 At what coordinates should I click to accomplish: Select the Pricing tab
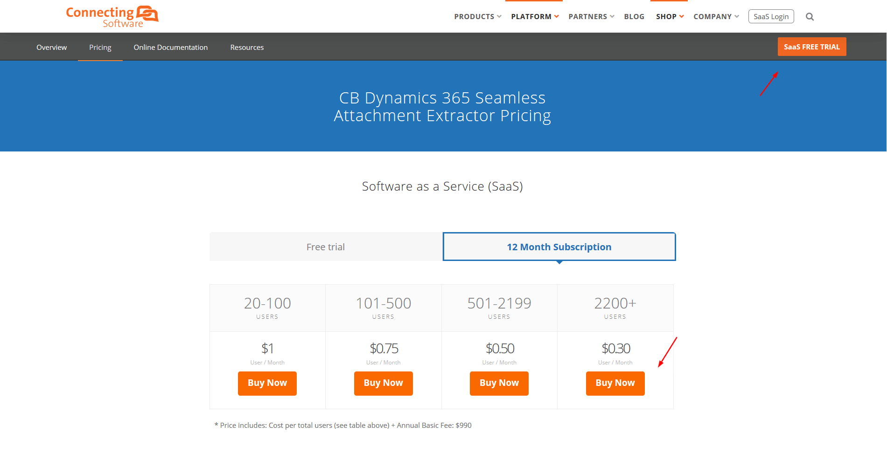(x=100, y=47)
